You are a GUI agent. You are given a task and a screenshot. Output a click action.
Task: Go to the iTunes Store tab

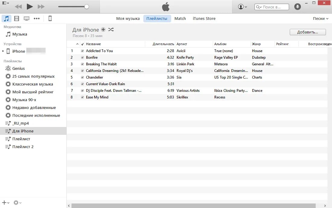[204, 19]
